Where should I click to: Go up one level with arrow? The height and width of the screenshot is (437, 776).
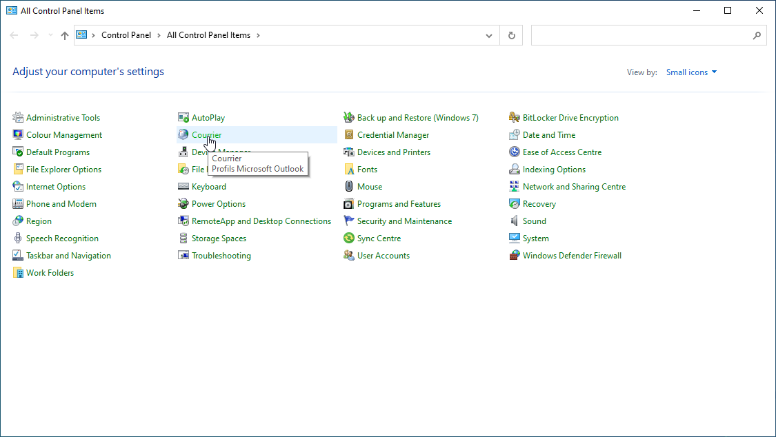point(65,36)
